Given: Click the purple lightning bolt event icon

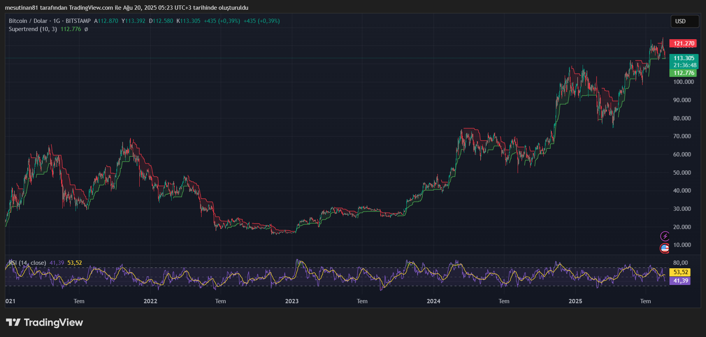Looking at the screenshot, I should (x=665, y=236).
